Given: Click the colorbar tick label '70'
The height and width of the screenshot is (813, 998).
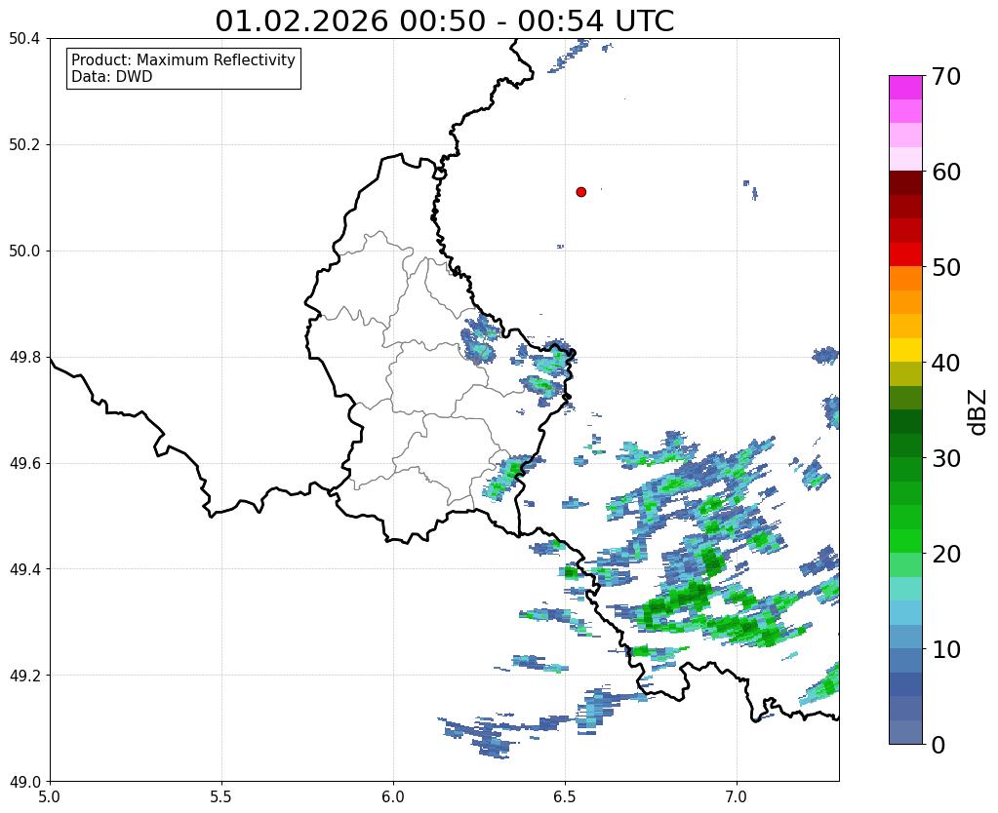Looking at the screenshot, I should [x=945, y=76].
